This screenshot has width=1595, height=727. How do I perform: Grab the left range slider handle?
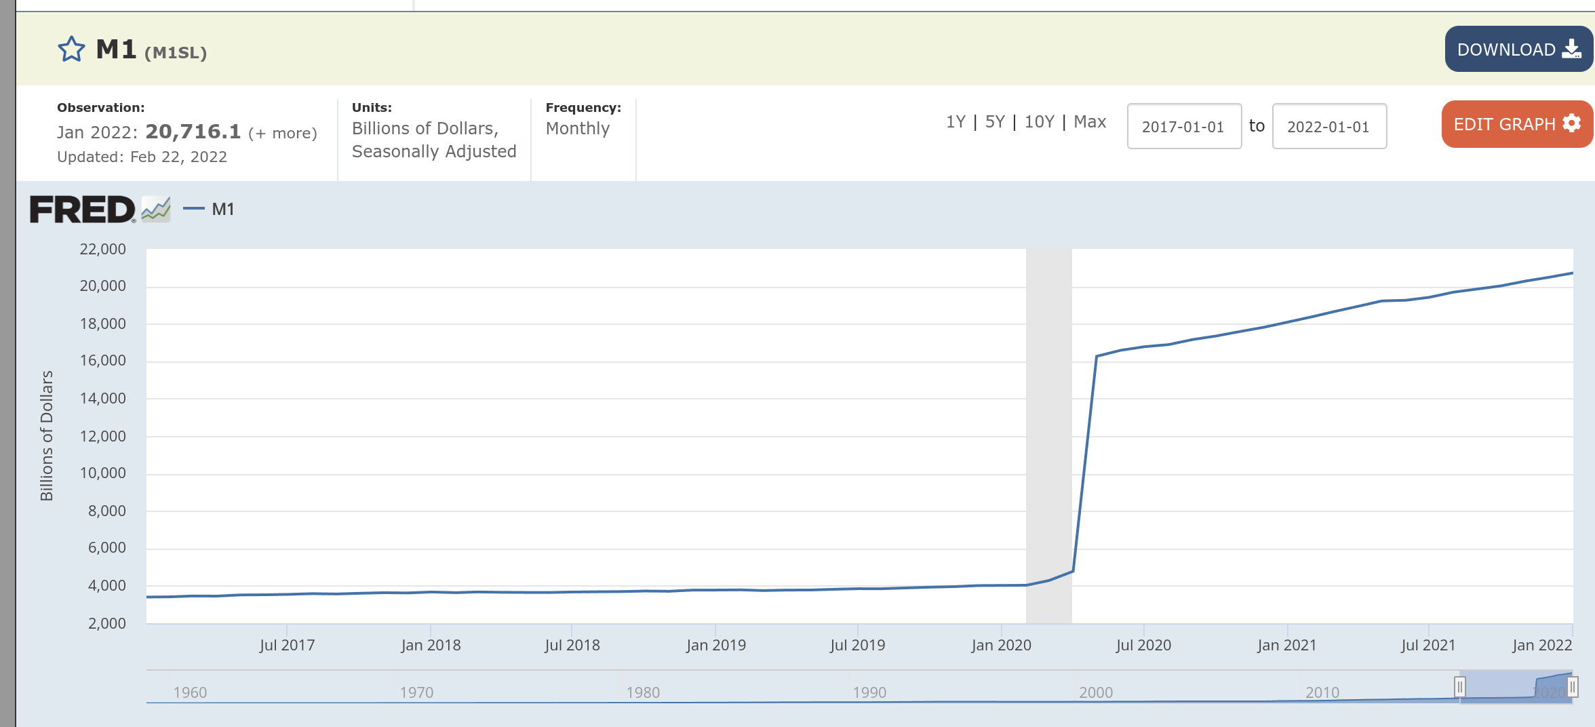1460,687
